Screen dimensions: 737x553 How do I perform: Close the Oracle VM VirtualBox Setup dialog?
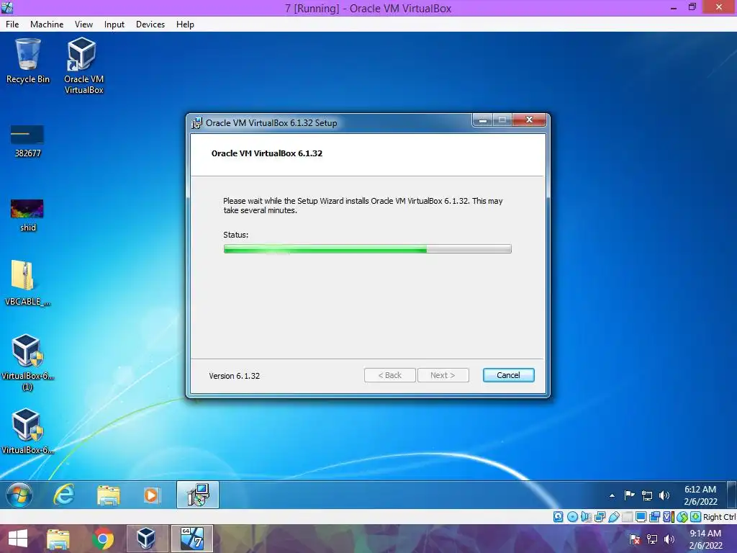[529, 120]
